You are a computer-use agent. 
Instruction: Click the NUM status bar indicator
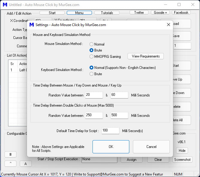tap(178, 174)
